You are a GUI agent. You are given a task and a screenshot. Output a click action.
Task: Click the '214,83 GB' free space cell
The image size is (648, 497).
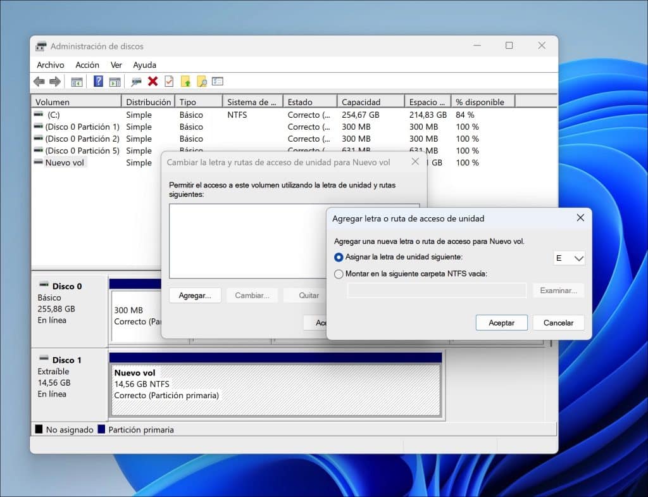428,115
